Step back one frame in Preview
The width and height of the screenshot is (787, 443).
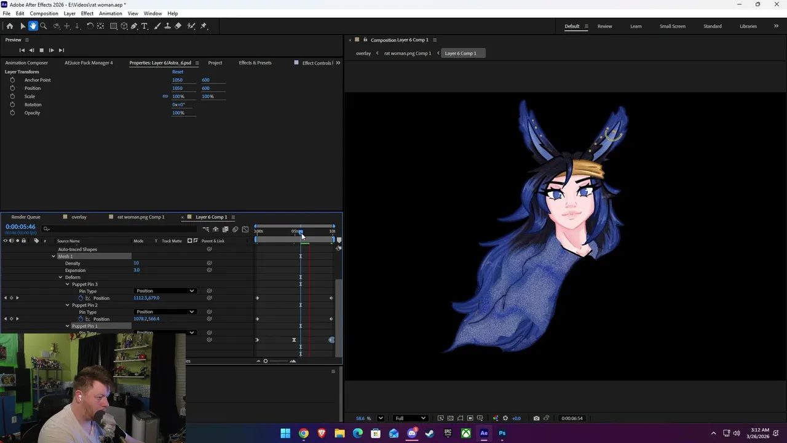[x=32, y=50]
